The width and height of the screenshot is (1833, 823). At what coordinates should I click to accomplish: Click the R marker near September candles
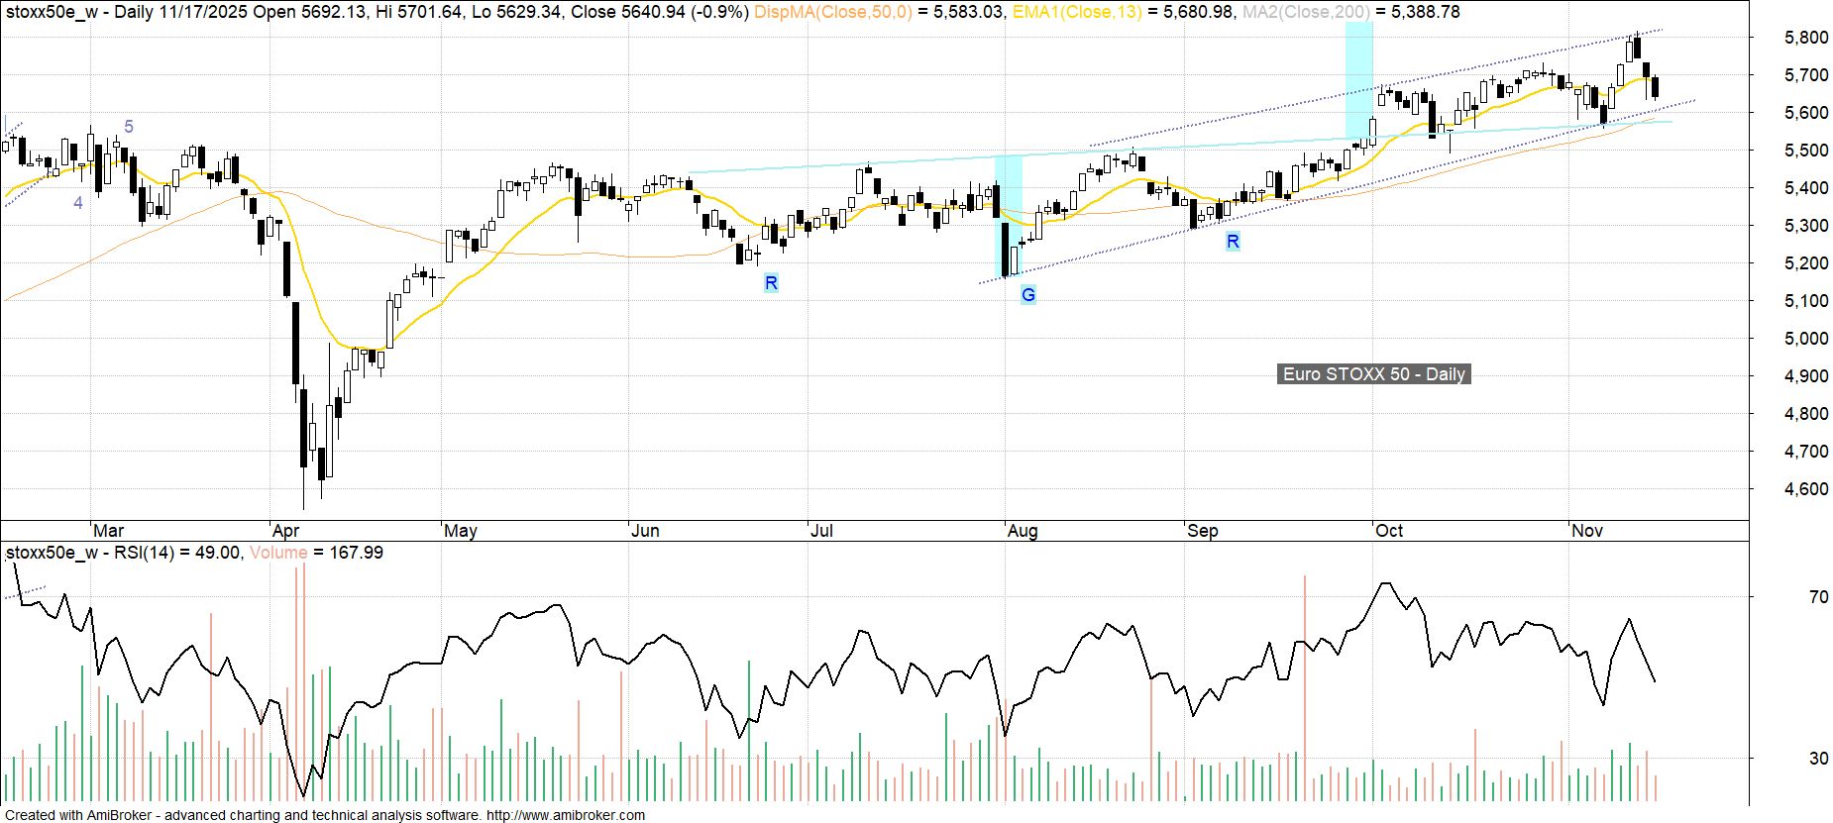(1233, 242)
